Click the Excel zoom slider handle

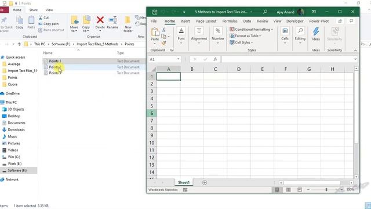(326, 190)
